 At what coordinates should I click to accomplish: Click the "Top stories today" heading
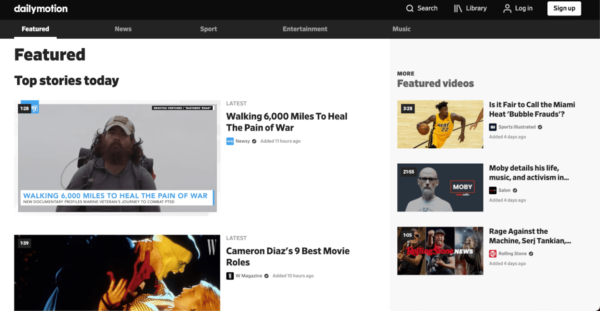click(x=67, y=80)
